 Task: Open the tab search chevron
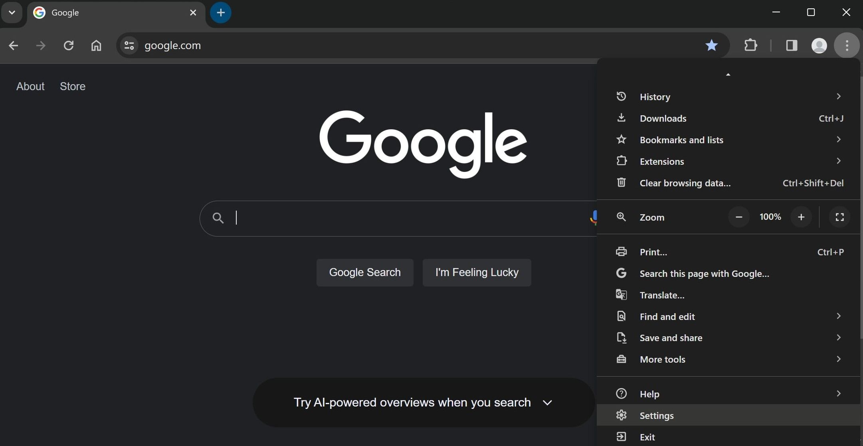pos(12,12)
